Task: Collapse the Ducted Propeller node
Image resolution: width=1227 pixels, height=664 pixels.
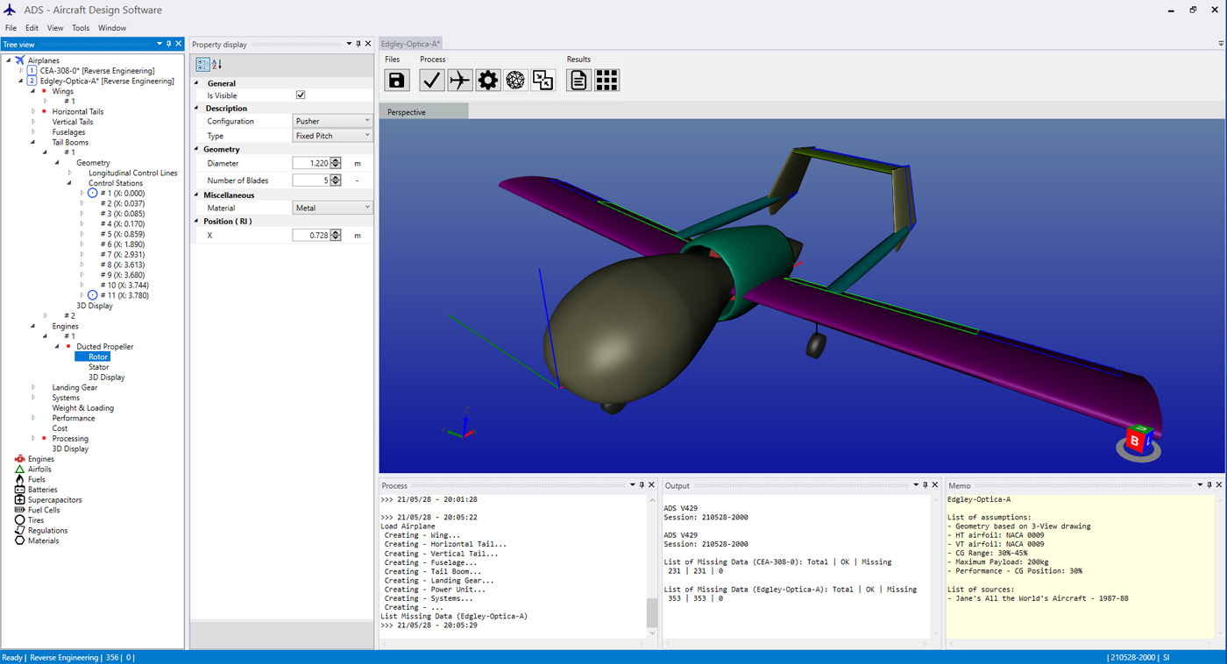Action: click(x=58, y=347)
